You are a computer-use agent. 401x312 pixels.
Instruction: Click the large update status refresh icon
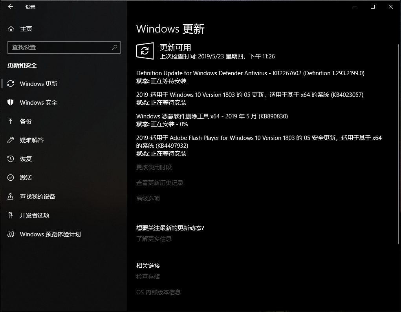pyautogui.click(x=145, y=51)
